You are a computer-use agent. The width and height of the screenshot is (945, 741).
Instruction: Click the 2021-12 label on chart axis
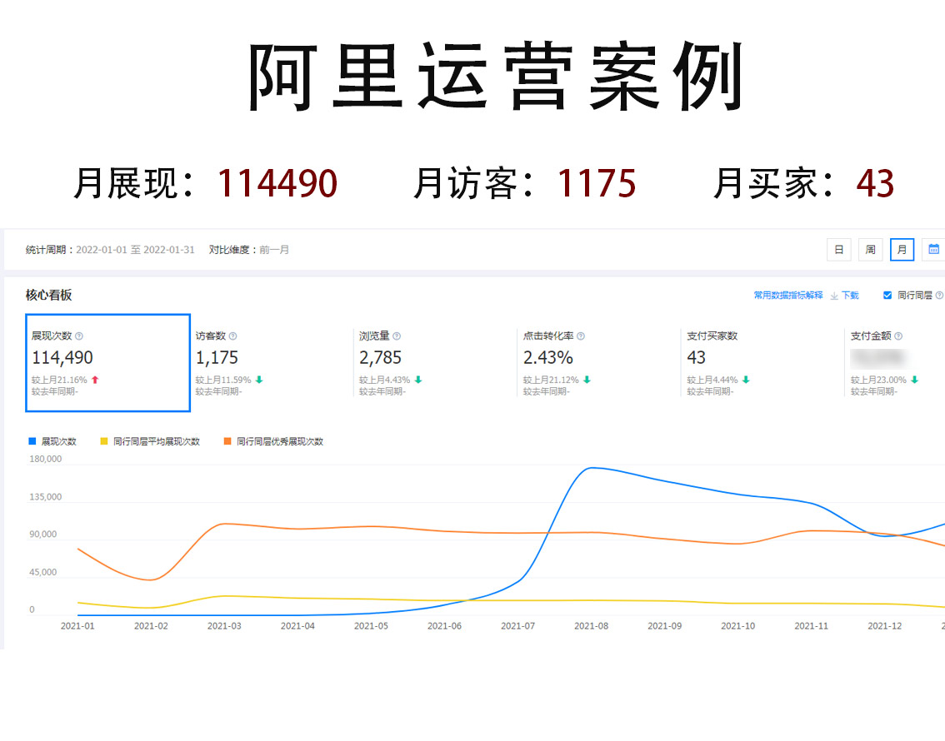[x=885, y=626]
